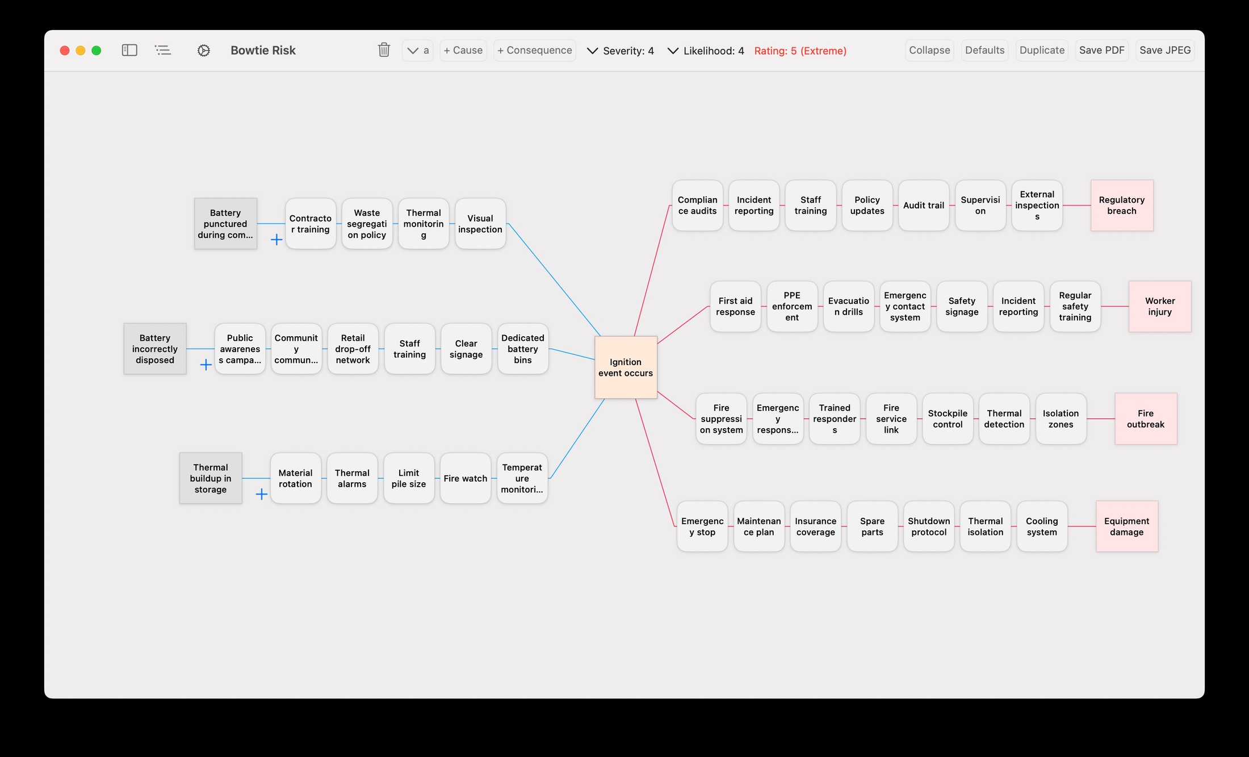The width and height of the screenshot is (1249, 757).
Task: Toggle the sidebar panel icon
Action: [x=129, y=50]
